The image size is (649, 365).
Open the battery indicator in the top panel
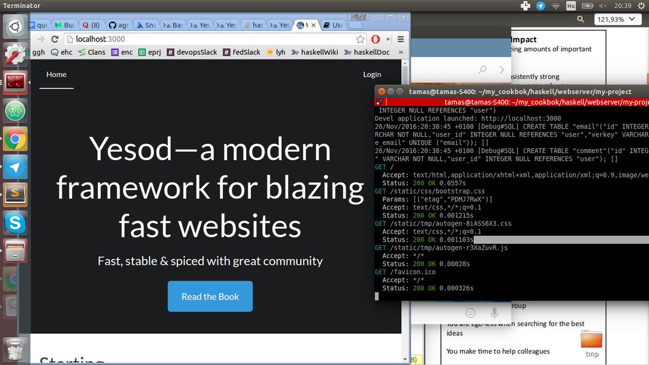pyautogui.click(x=587, y=5)
